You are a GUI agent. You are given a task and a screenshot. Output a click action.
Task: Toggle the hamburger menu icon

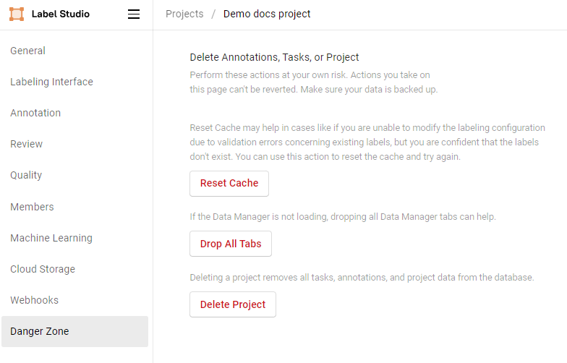point(134,14)
